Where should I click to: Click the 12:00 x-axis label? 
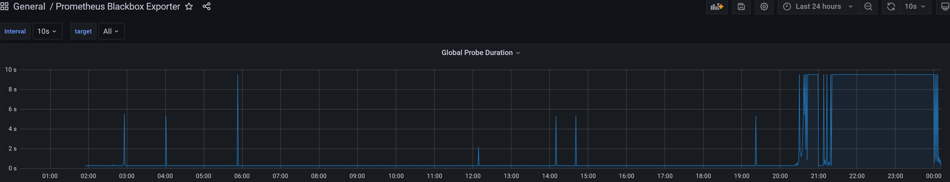[x=473, y=176]
